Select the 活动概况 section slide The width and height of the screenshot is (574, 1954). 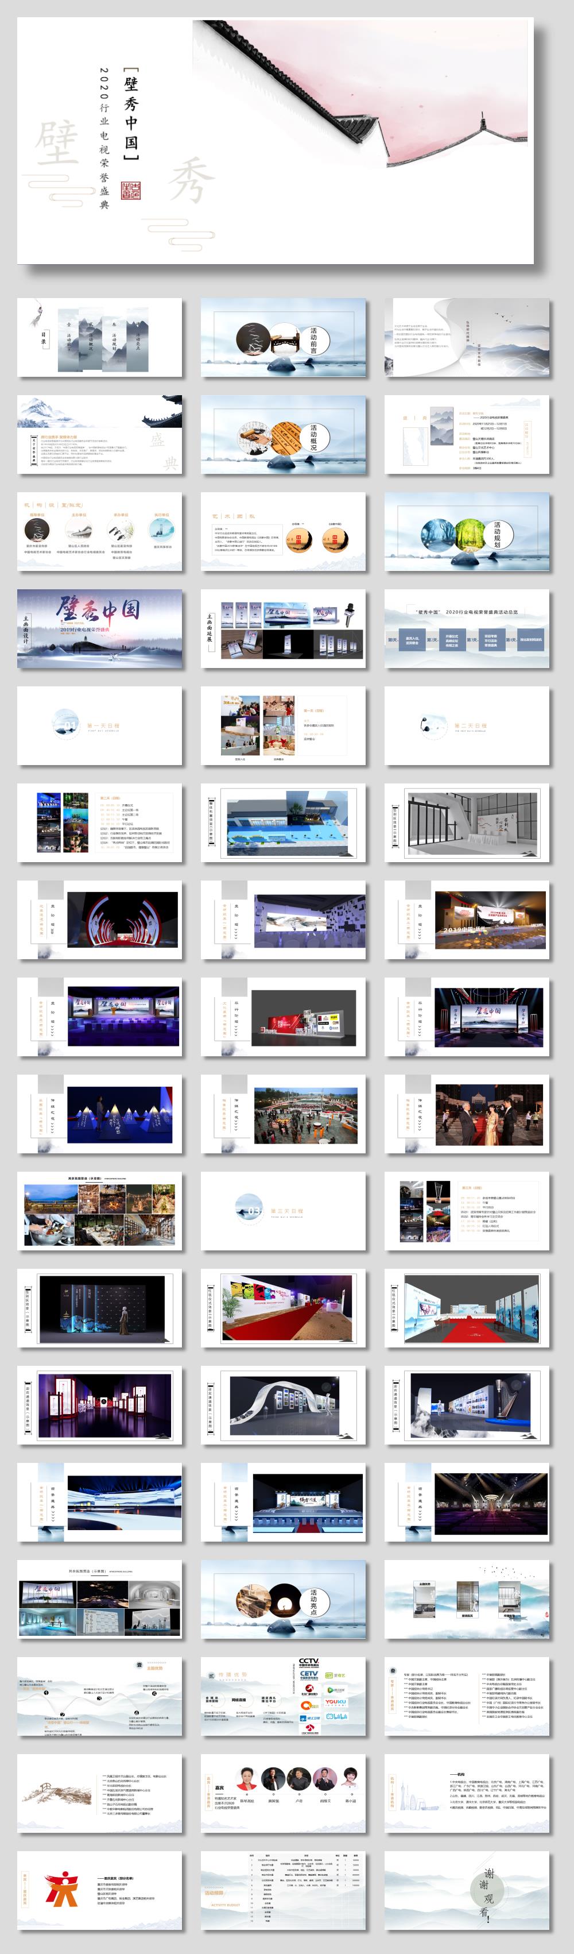point(283,435)
